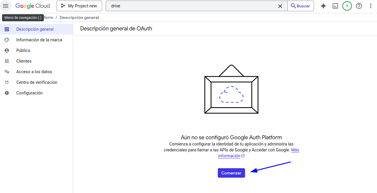
Task: Follow the Más información link
Action: point(259,153)
